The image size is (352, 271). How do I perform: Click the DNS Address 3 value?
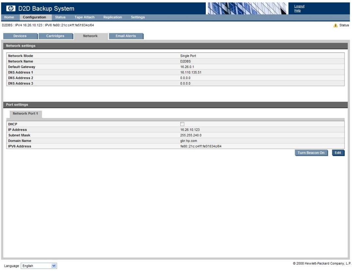pyautogui.click(x=185, y=83)
